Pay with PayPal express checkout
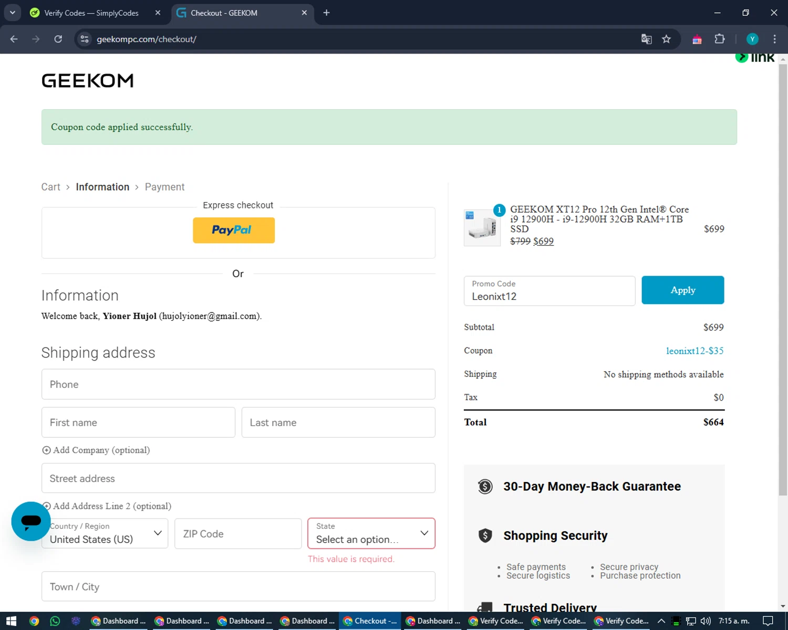 click(234, 230)
